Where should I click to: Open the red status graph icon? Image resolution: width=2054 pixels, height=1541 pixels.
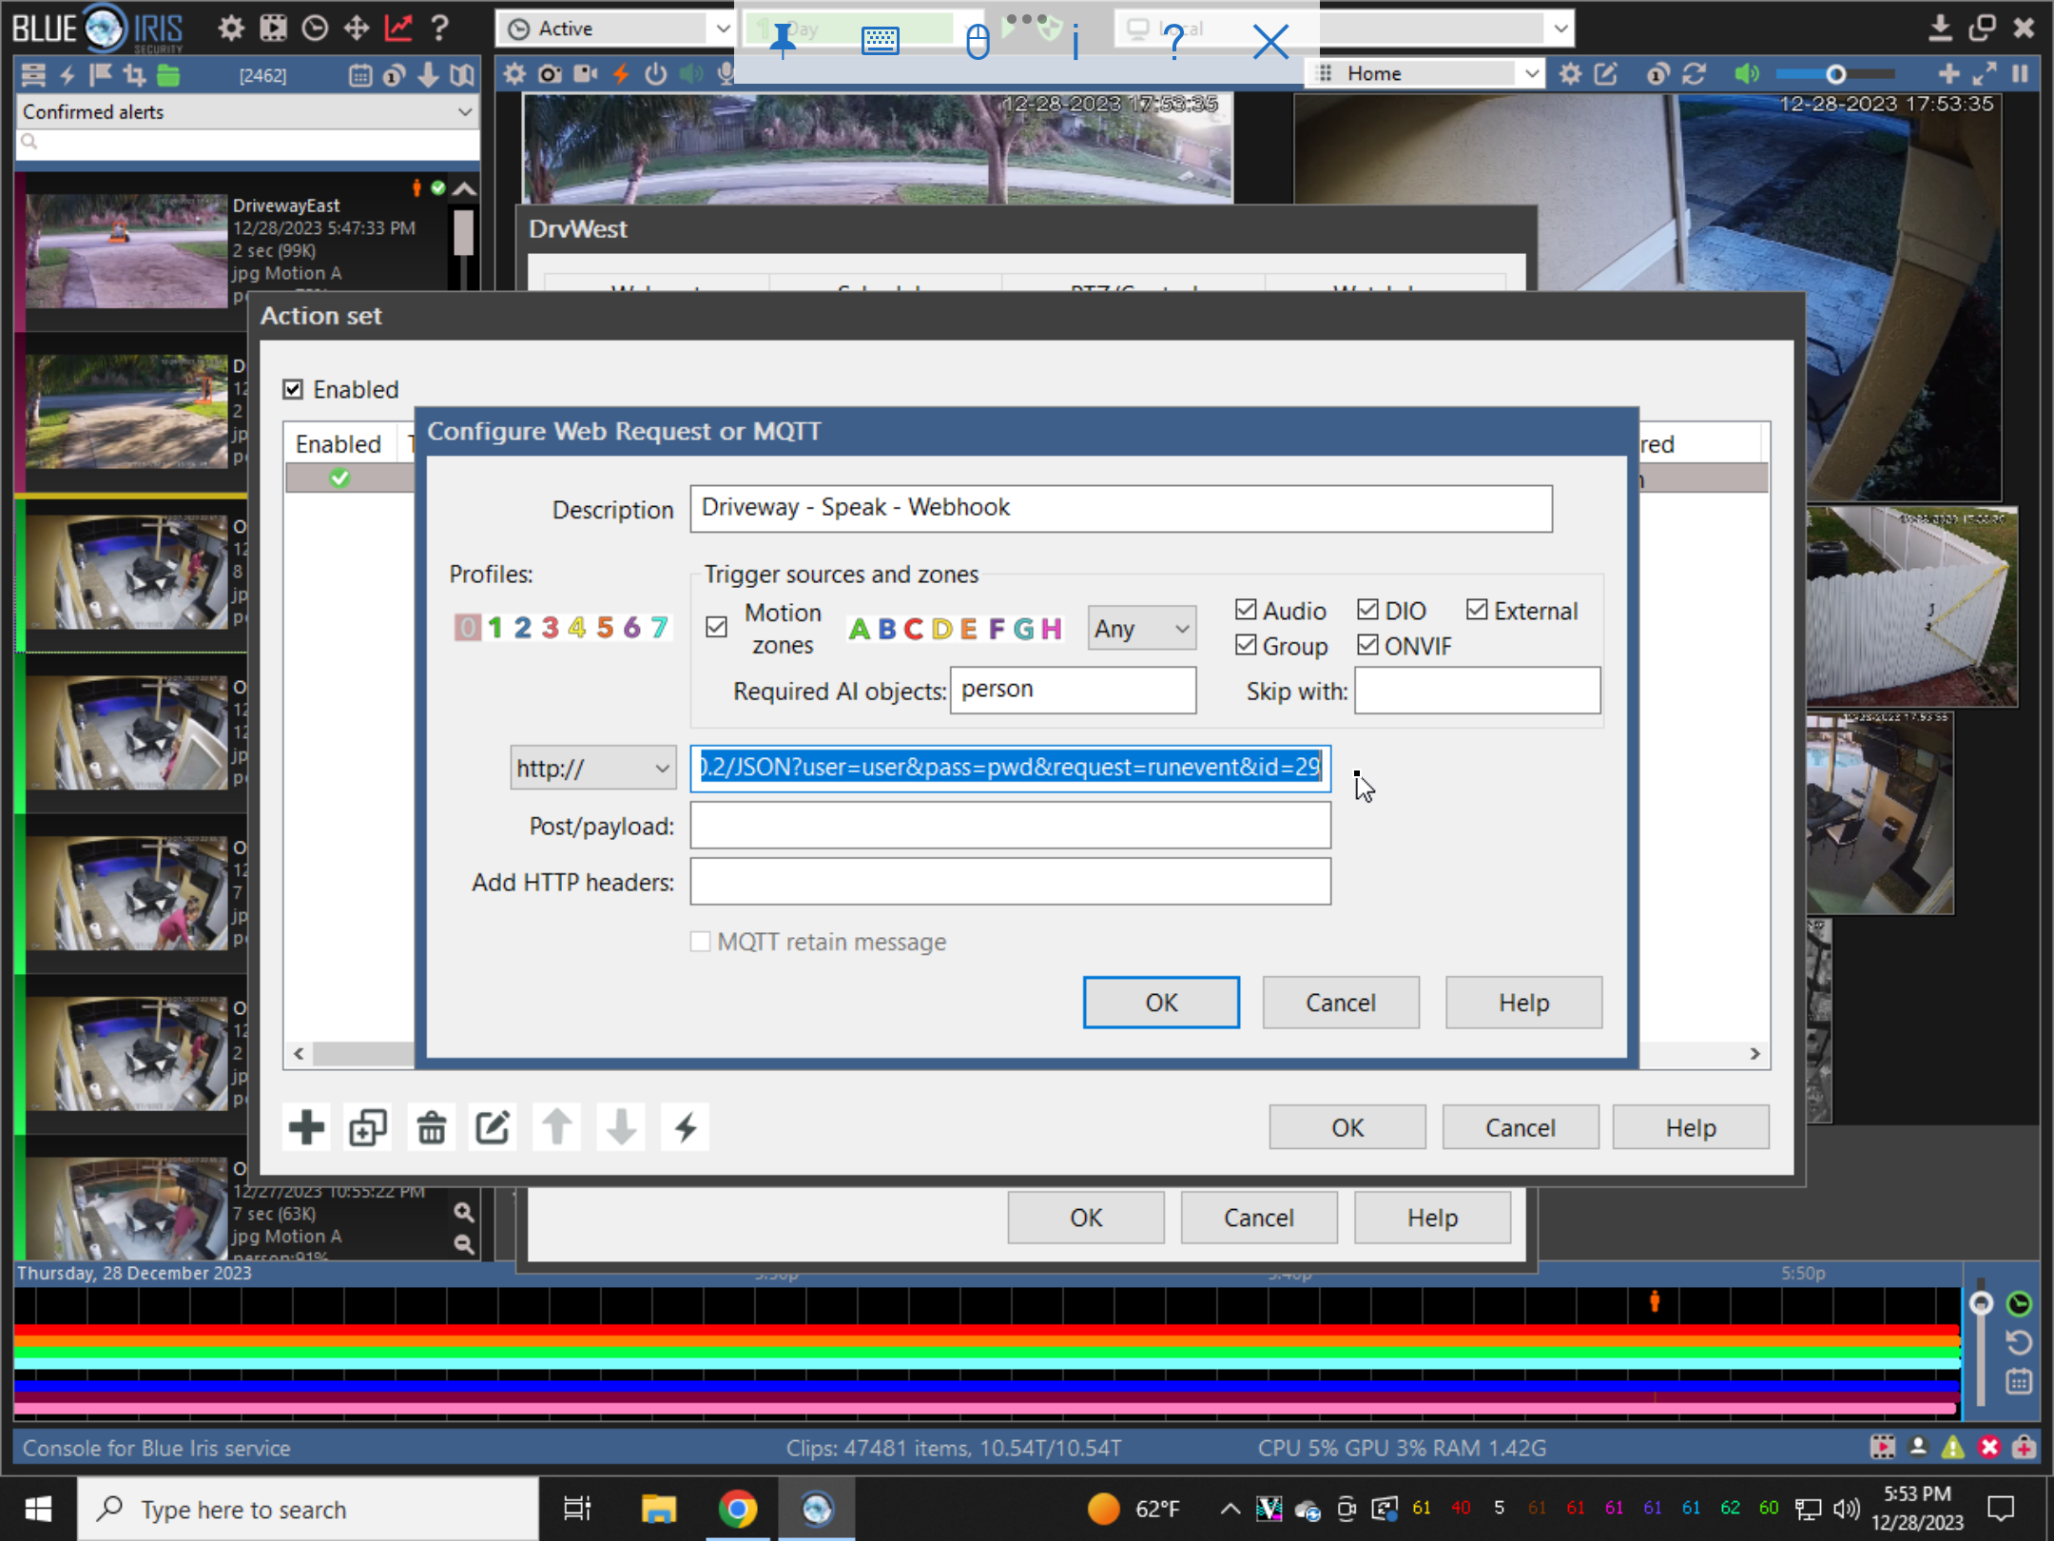[x=398, y=28]
